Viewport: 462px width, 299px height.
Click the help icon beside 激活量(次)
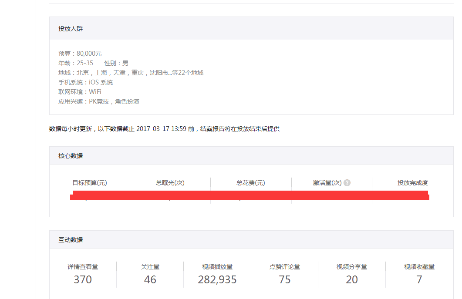347,183
